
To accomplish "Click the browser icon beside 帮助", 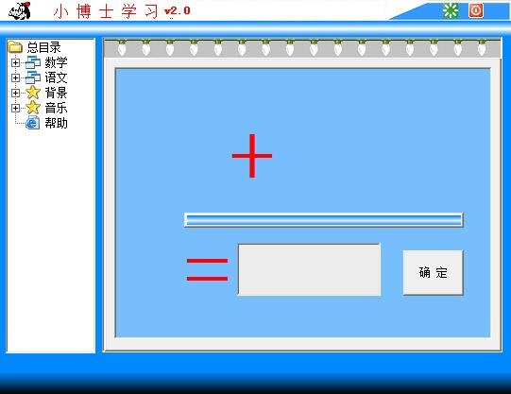I will coord(33,123).
